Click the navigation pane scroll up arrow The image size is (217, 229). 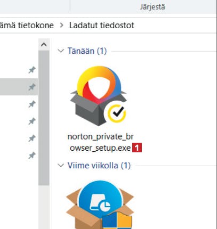pos(44,44)
